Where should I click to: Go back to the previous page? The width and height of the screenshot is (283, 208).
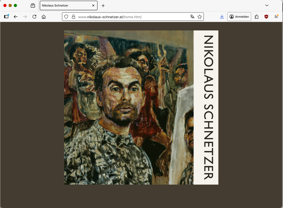click(x=16, y=17)
